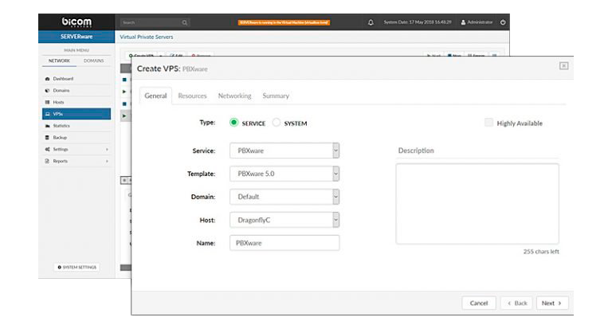Open the Template dropdown showing PBXware 5.0
Viewport: 612px width, 333px height.
284,174
